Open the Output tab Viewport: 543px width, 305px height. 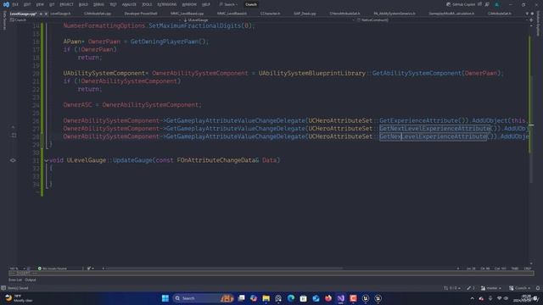point(31,280)
